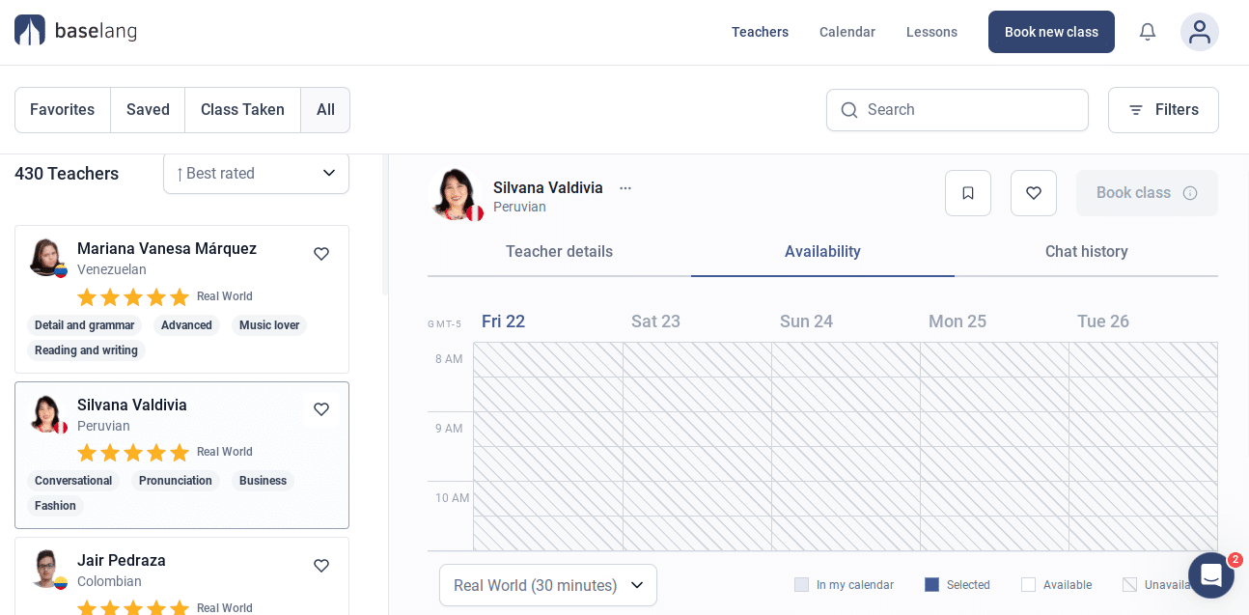The width and height of the screenshot is (1249, 615).
Task: Toggle heart on Jair Pedraza card
Action: (x=321, y=566)
